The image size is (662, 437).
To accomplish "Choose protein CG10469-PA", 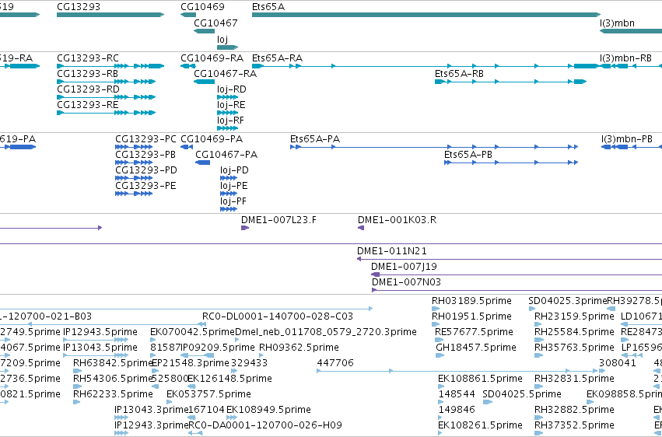I will (x=212, y=139).
